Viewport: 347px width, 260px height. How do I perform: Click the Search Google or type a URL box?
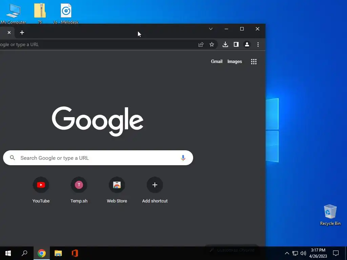[98, 158]
